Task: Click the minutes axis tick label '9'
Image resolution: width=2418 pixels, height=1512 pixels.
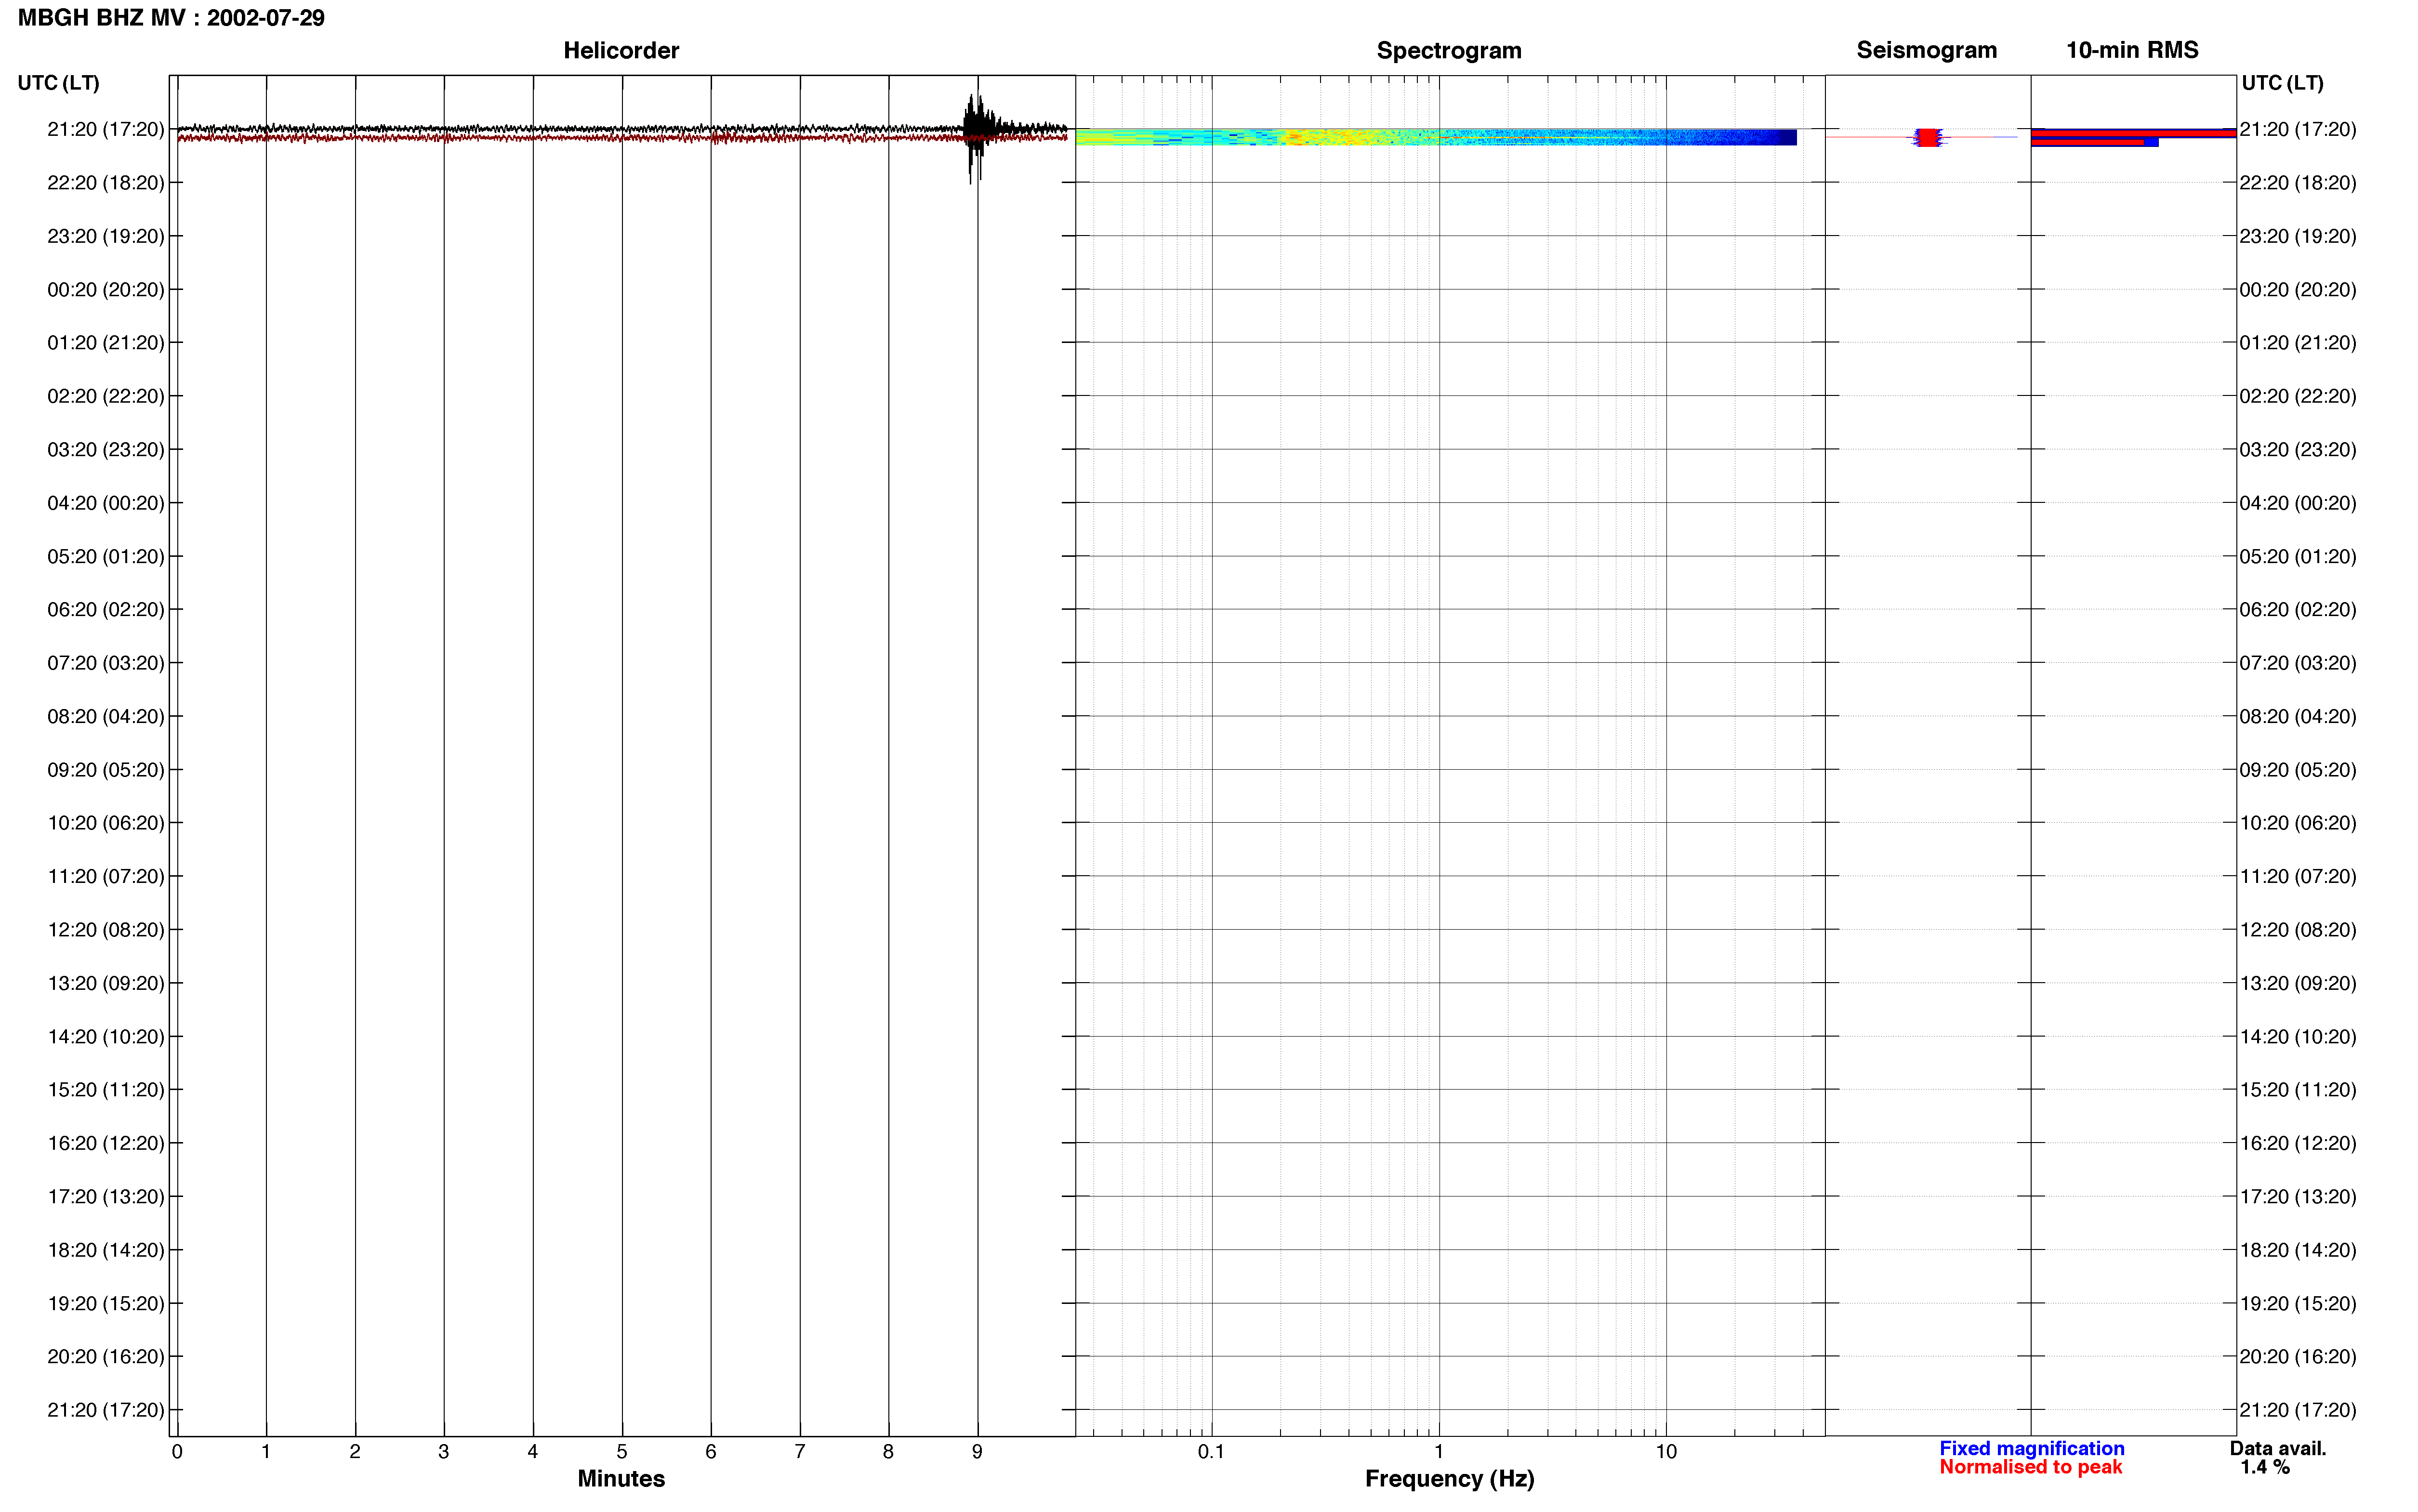Action: (x=977, y=1452)
